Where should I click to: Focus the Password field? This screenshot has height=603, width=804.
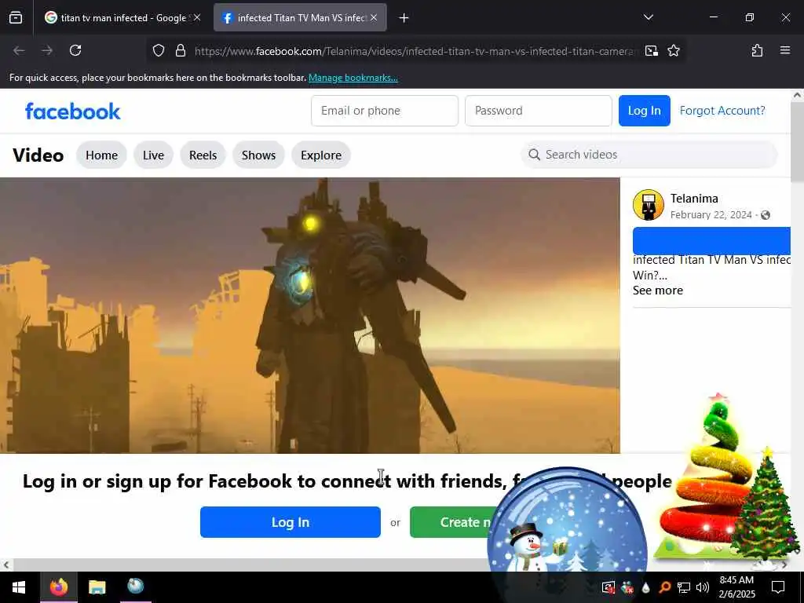pos(539,110)
